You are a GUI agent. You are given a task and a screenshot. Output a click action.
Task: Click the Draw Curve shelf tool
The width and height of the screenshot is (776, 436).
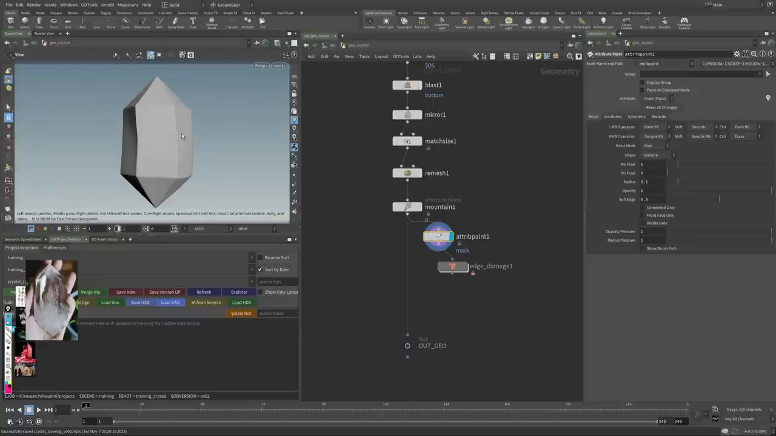pos(141,22)
